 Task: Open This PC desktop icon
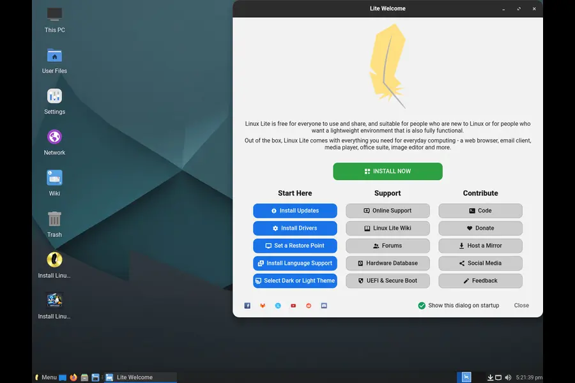click(x=55, y=20)
